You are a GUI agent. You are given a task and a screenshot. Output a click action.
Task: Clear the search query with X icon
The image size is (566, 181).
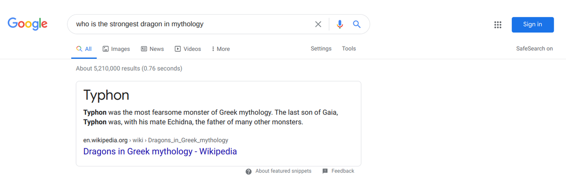(x=318, y=24)
